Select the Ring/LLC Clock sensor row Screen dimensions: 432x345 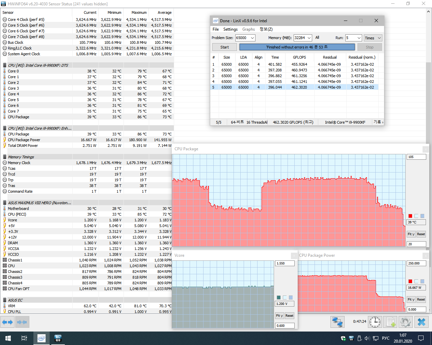(x=87, y=48)
